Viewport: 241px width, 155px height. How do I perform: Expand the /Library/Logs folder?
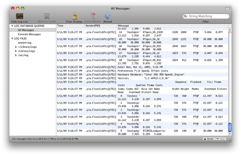[16, 51]
